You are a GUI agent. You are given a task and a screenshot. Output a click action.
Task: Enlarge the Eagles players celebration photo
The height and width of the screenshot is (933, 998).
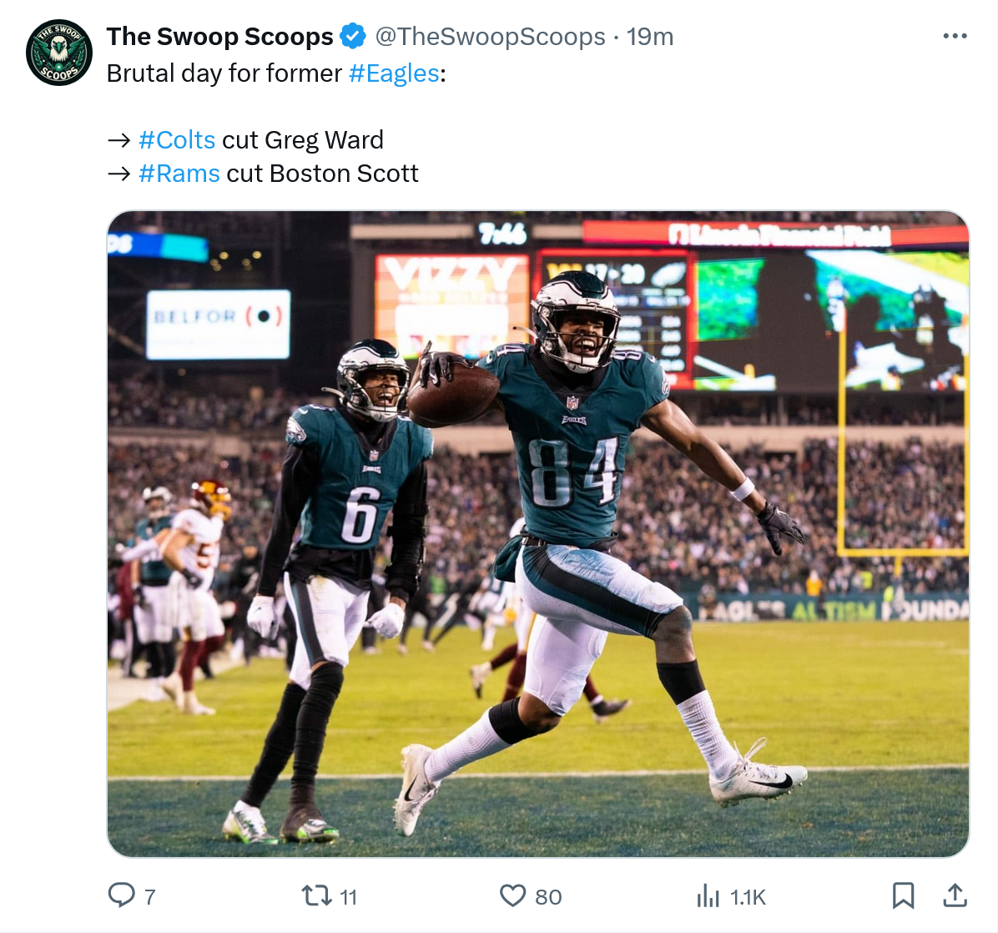click(x=538, y=534)
